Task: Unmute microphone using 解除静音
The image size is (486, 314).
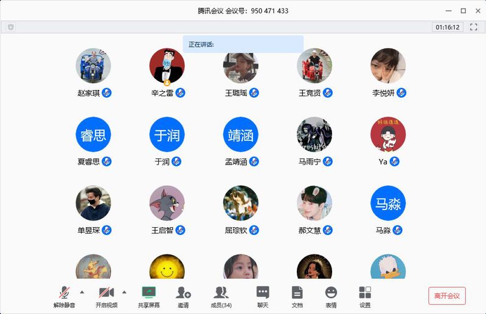Action: (x=64, y=296)
